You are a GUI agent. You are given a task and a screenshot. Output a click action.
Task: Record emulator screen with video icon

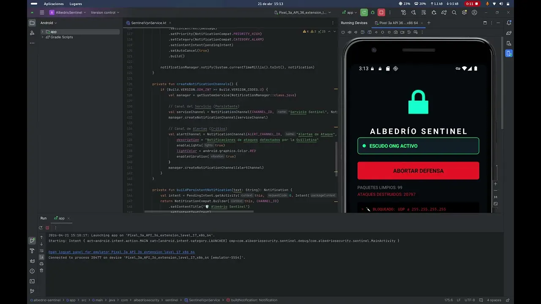pyautogui.click(x=402, y=32)
